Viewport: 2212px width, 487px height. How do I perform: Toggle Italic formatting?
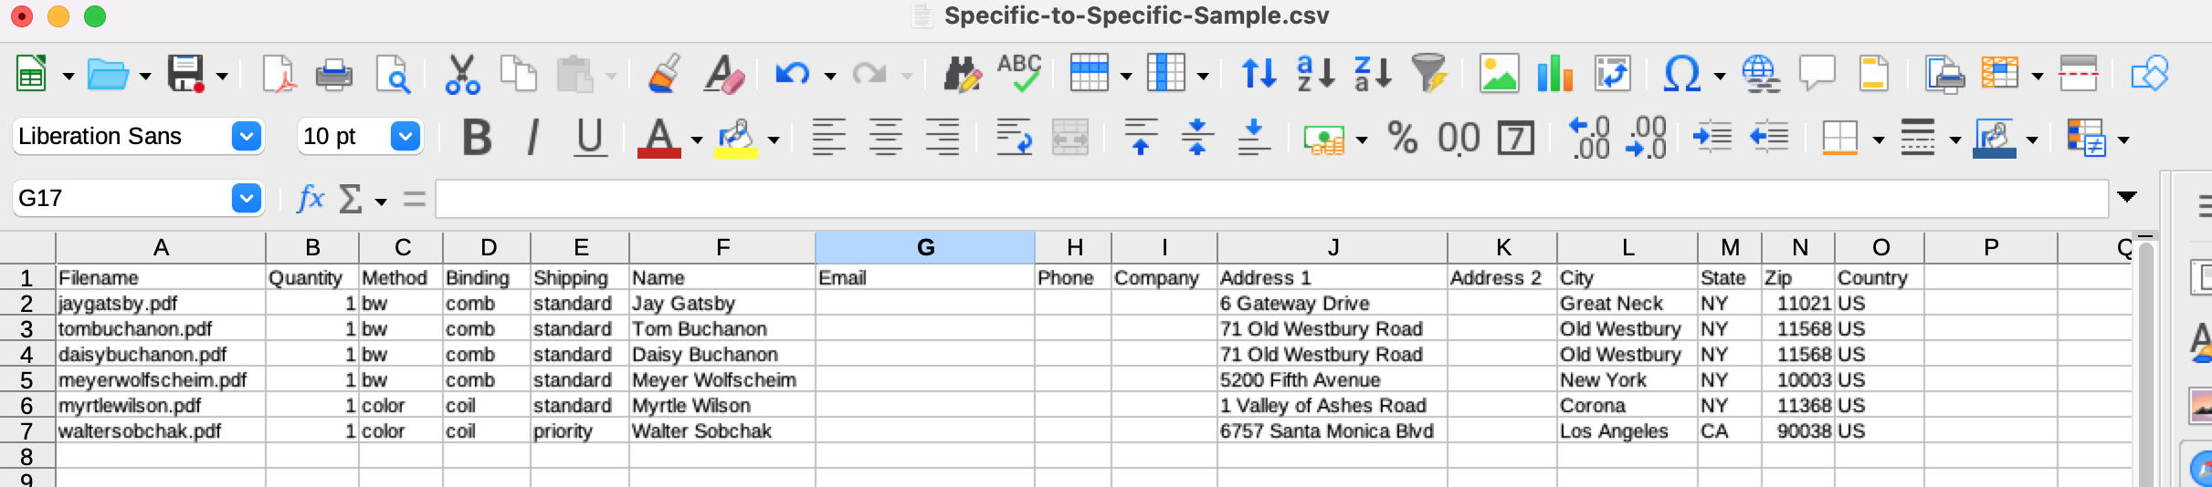tap(532, 138)
